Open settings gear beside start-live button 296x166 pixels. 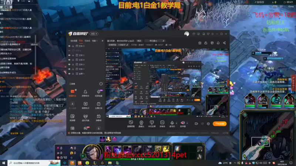click(208, 124)
